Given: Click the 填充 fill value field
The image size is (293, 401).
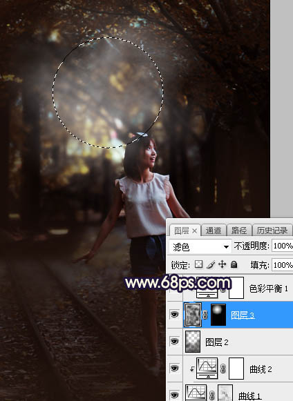Looking at the screenshot, I should [282, 265].
